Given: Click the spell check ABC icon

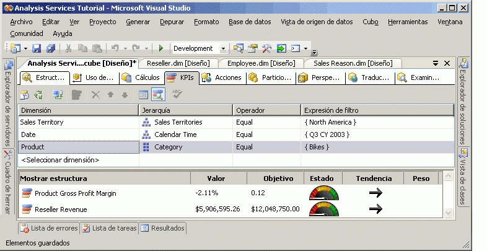Looking at the screenshot, I should 177,94.
